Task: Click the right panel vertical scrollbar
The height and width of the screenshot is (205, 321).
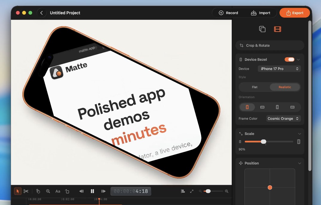Action: click(x=310, y=96)
